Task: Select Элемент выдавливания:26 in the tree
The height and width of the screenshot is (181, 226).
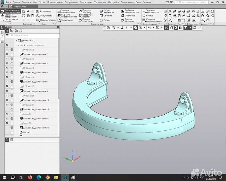Action: [x=35, y=100]
